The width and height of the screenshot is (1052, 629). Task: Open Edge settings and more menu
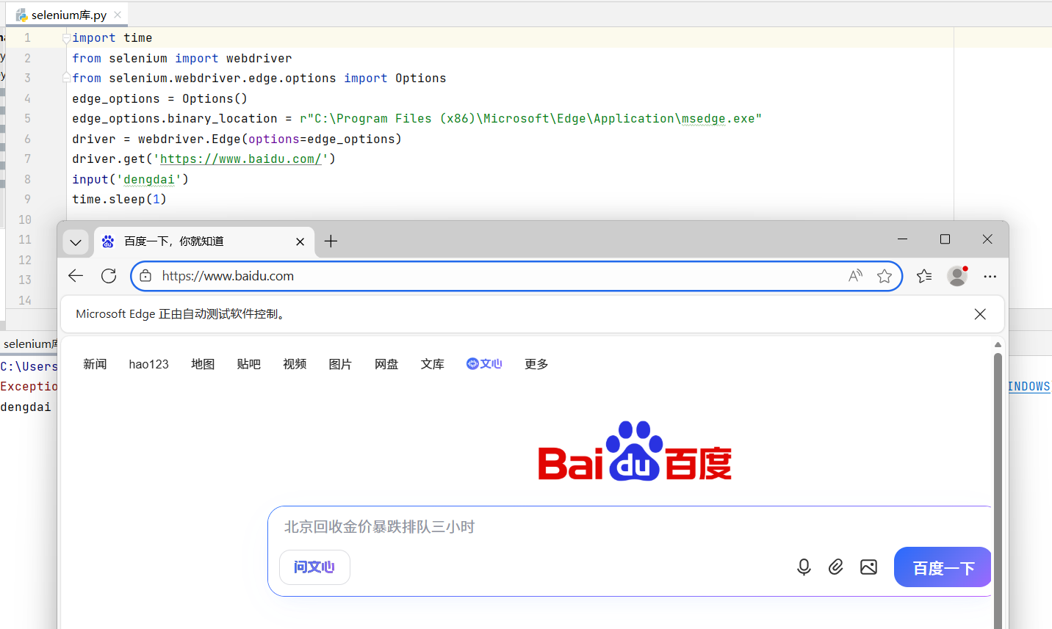point(990,277)
